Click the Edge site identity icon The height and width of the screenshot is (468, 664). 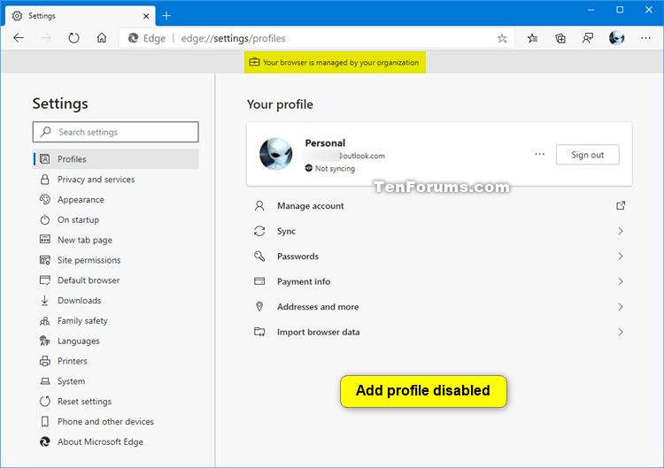click(x=134, y=39)
